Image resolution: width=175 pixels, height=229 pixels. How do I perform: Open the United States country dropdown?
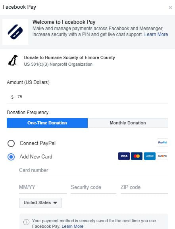point(40,203)
